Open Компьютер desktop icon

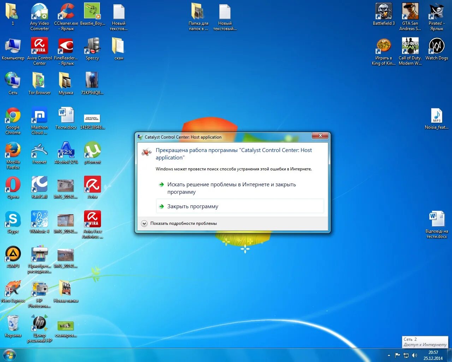pyautogui.click(x=13, y=49)
